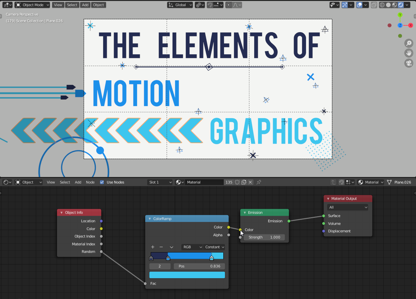Toggle the snap magnet icon
Image resolution: width=416 pixels, height=299 pixels.
(x=210, y=5)
